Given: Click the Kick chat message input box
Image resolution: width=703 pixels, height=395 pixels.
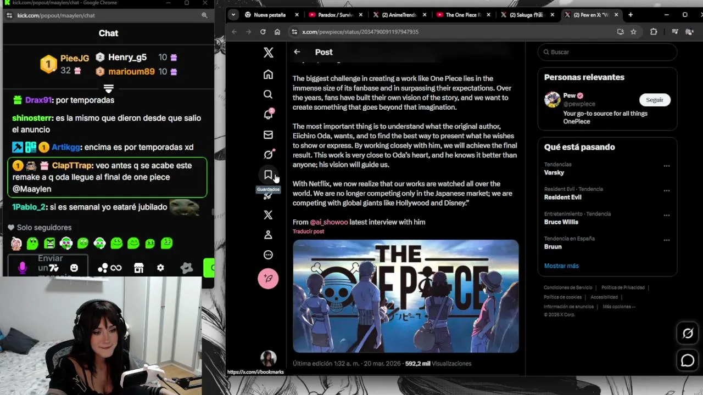Looking at the screenshot, I should click(47, 264).
